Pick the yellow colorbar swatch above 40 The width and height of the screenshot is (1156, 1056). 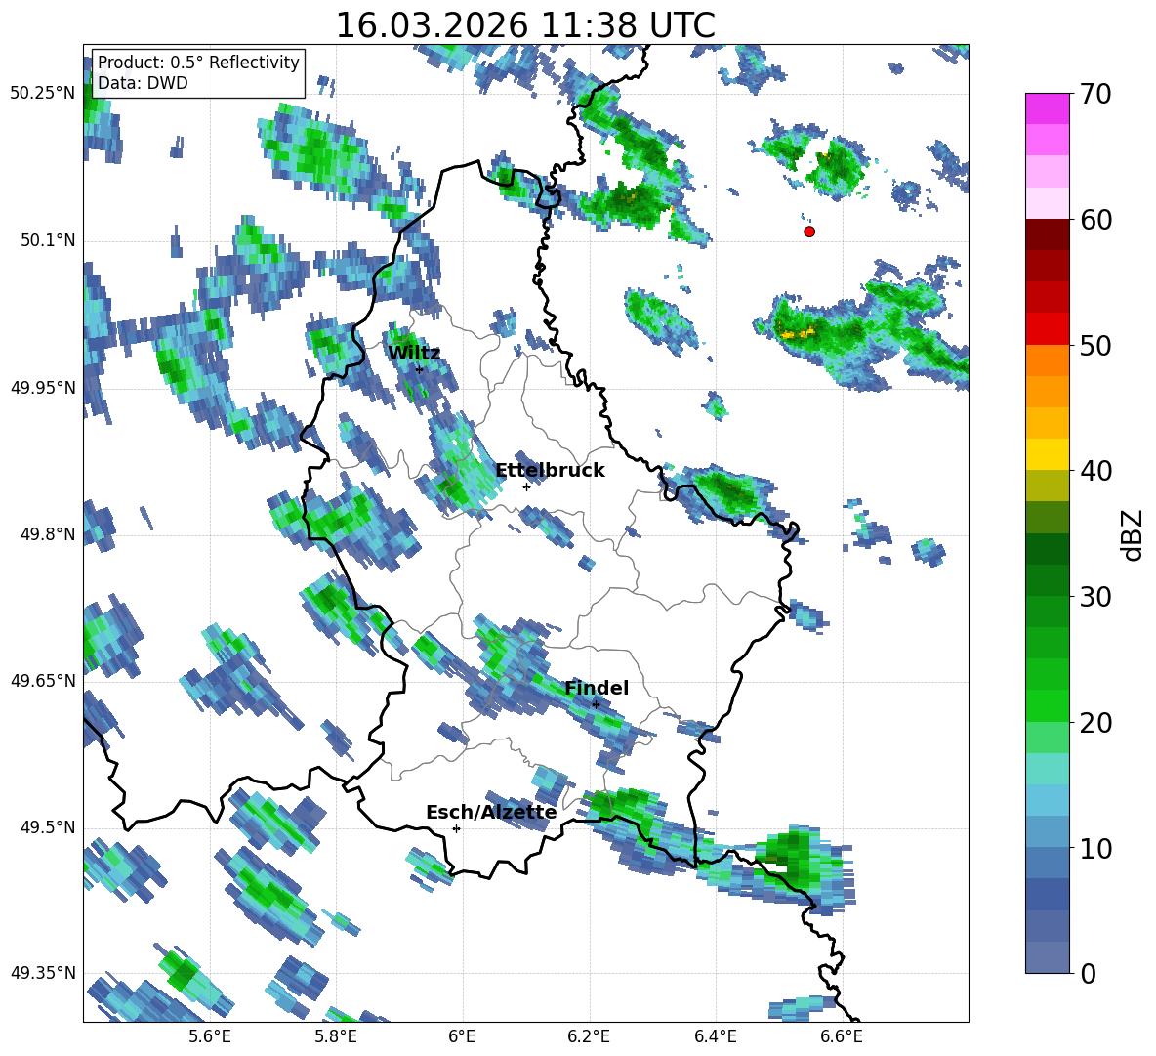click(x=1047, y=454)
